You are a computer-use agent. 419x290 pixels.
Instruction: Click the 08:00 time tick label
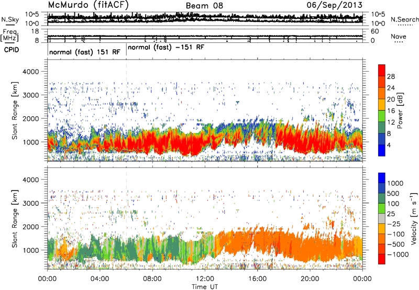coord(152,279)
